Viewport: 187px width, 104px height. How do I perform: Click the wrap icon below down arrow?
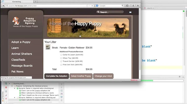coord(62,91)
